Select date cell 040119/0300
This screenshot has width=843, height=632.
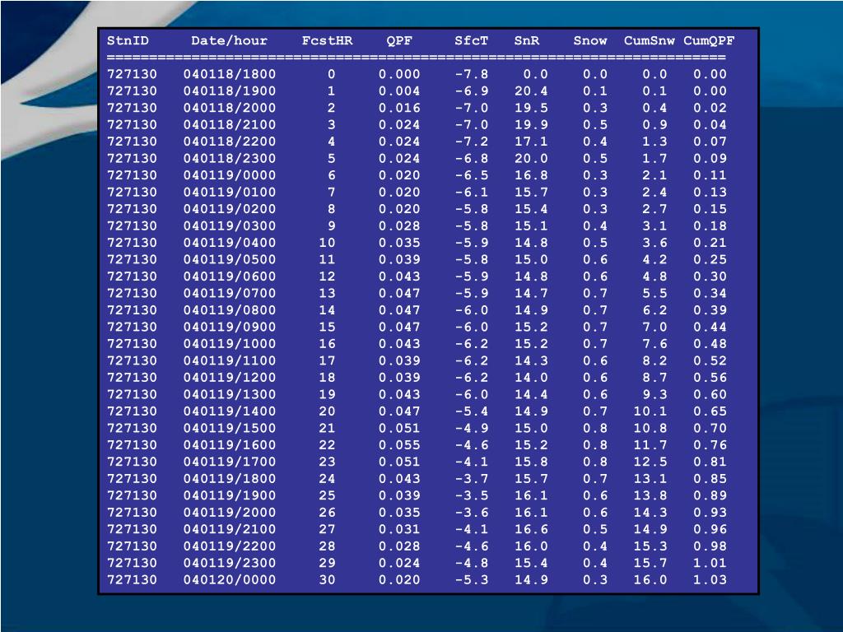(230, 225)
